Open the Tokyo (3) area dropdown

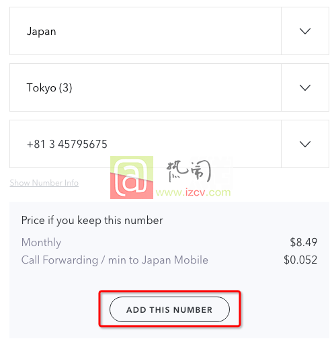169,87
